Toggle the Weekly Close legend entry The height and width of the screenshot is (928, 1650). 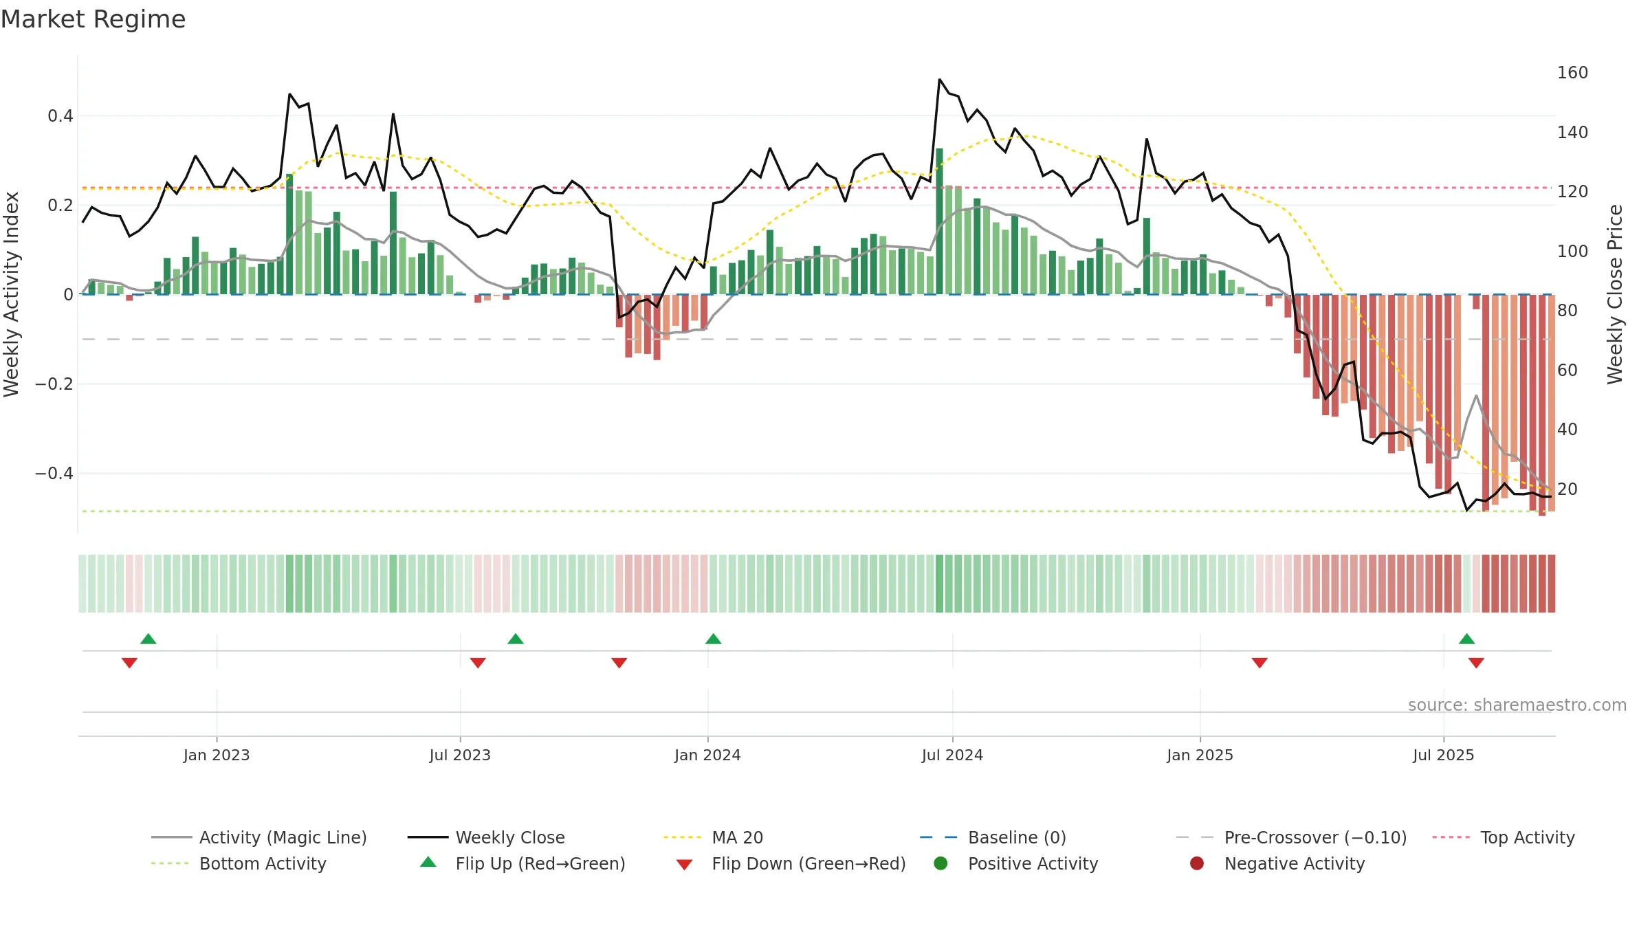tap(486, 837)
